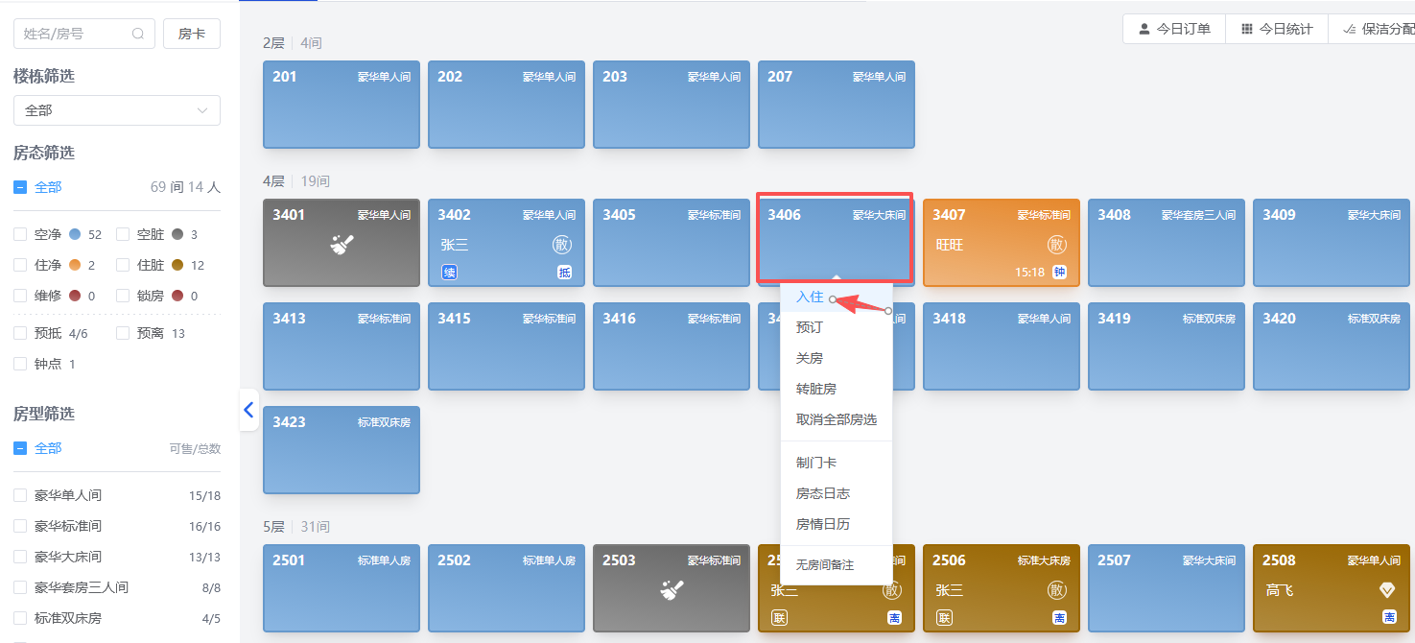Focus the 姓名/房号 search input
The width and height of the screenshot is (1415, 643).
coord(84,34)
